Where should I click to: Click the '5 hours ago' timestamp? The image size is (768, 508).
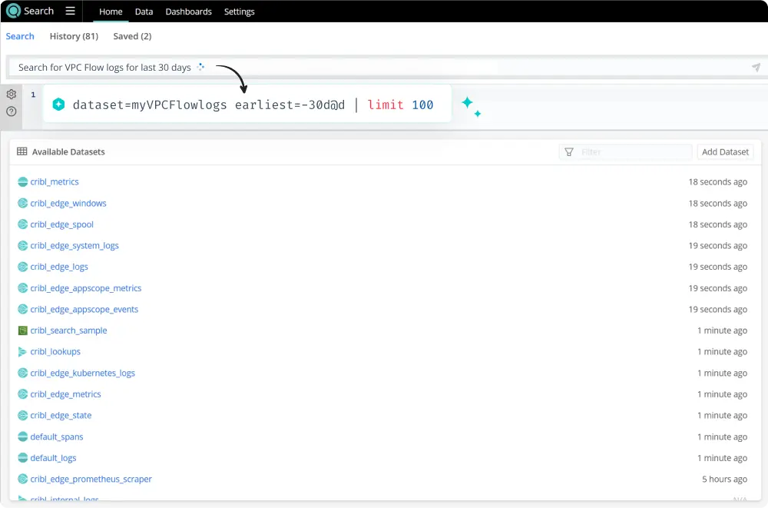click(724, 479)
